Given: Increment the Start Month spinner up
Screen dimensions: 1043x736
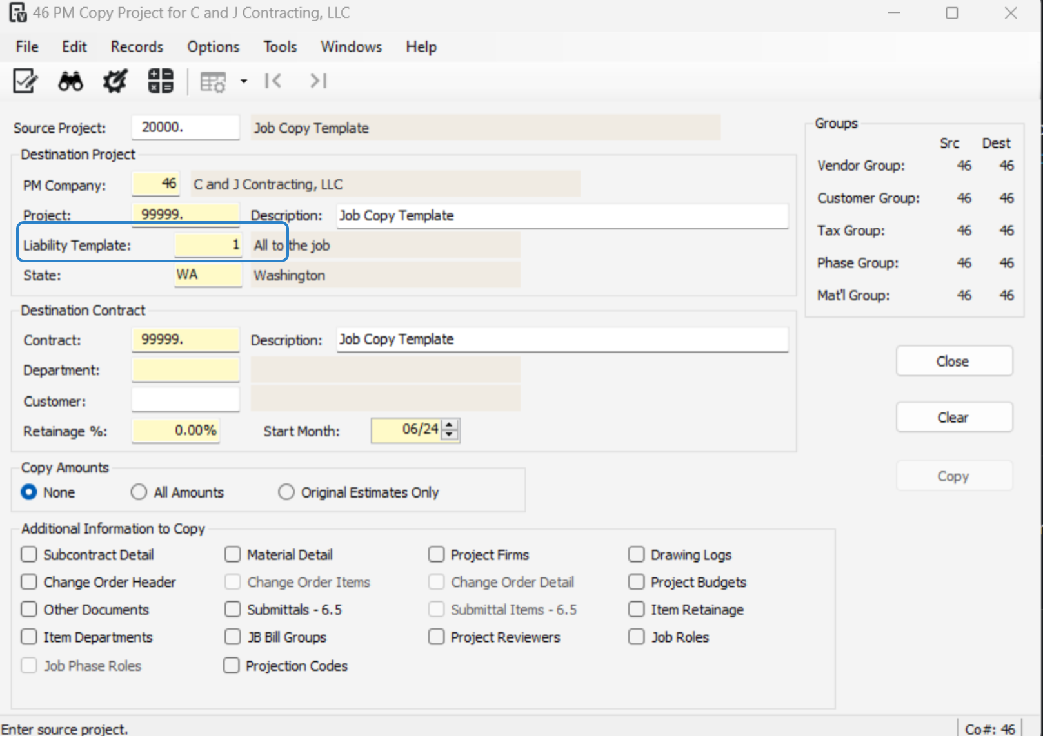Looking at the screenshot, I should pyautogui.click(x=450, y=425).
